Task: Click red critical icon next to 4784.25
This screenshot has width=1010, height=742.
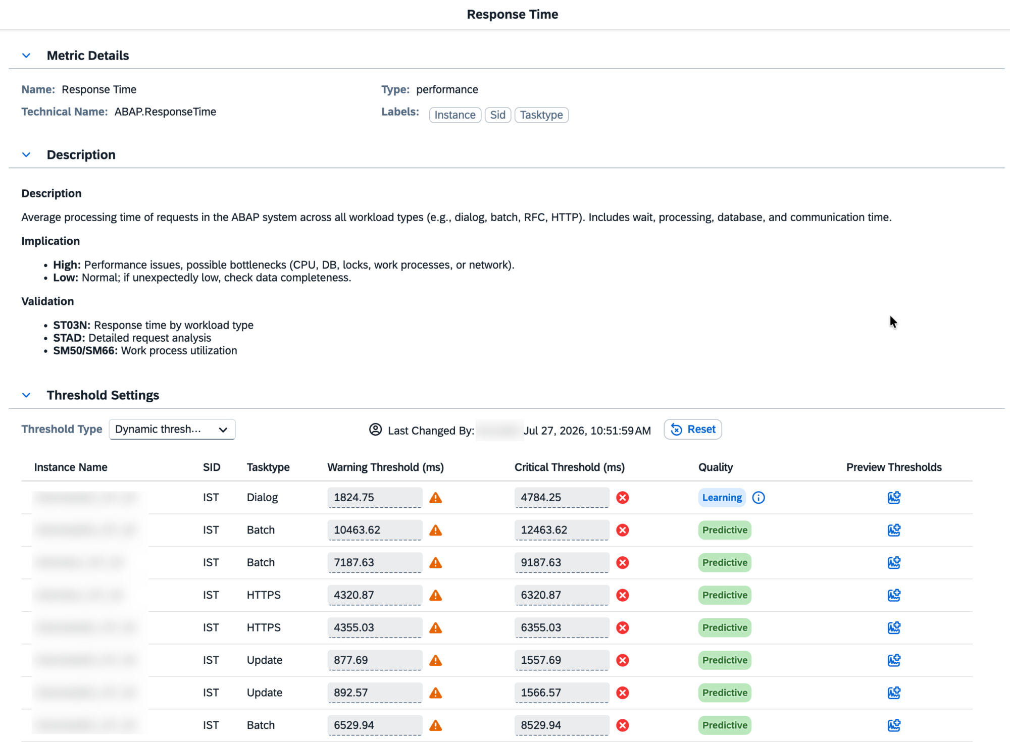Action: pos(623,498)
